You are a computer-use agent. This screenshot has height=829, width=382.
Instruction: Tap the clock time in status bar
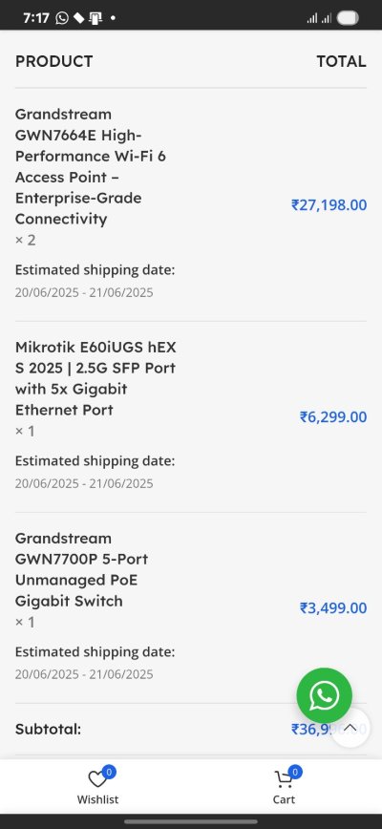click(36, 18)
